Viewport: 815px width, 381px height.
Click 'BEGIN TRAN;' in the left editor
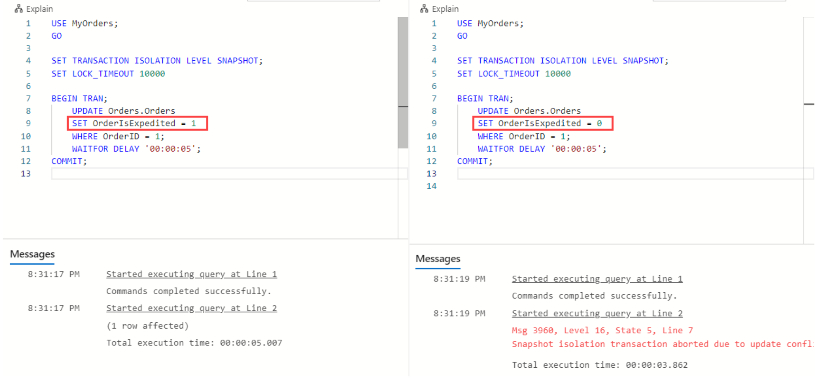tap(79, 99)
